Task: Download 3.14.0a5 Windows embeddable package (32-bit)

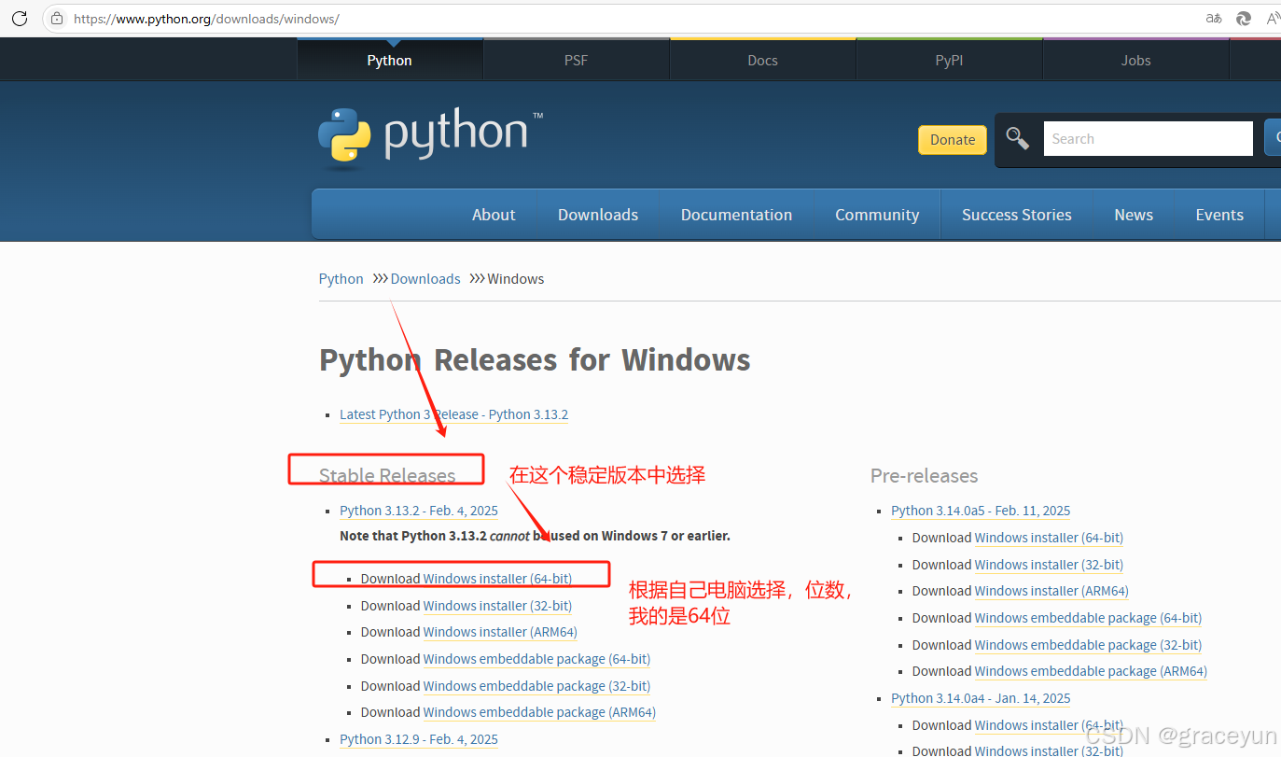Action: tap(1088, 645)
